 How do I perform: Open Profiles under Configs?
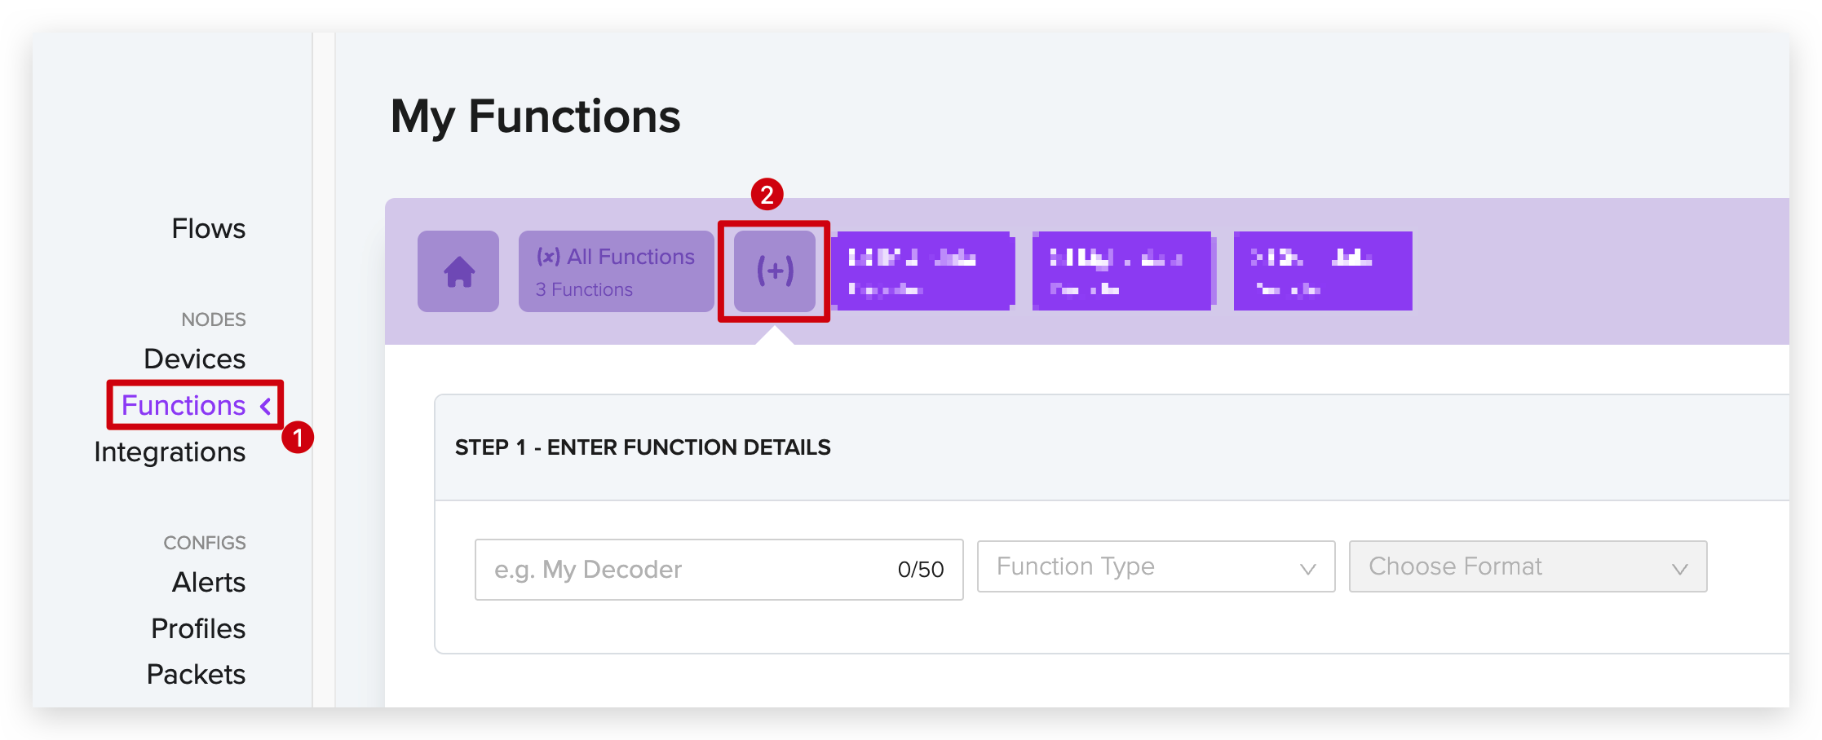pos(198,629)
